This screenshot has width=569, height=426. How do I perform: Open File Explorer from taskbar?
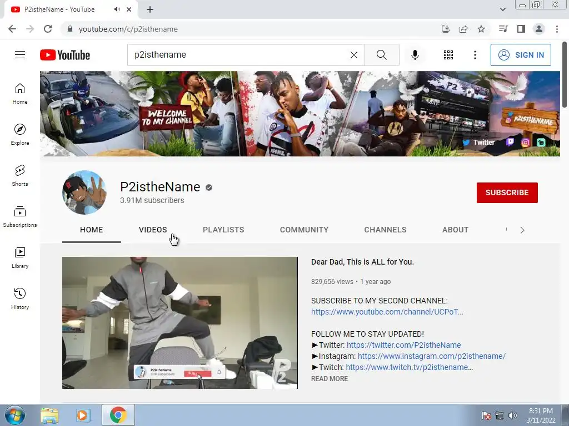coord(49,415)
